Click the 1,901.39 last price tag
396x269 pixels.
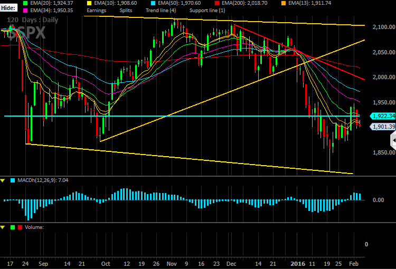point(383,127)
